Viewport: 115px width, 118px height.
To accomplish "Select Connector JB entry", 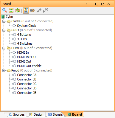I will (x=27, y=79).
